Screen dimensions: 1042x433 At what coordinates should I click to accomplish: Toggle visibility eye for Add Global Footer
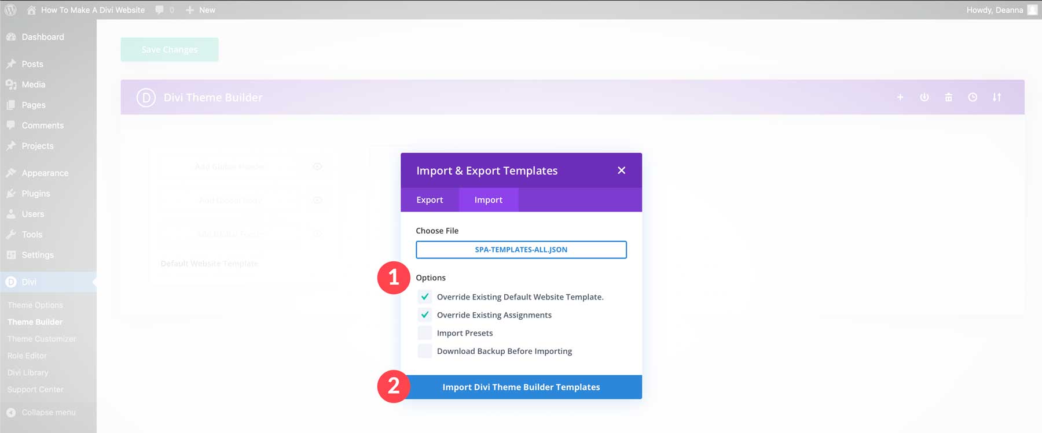[317, 234]
